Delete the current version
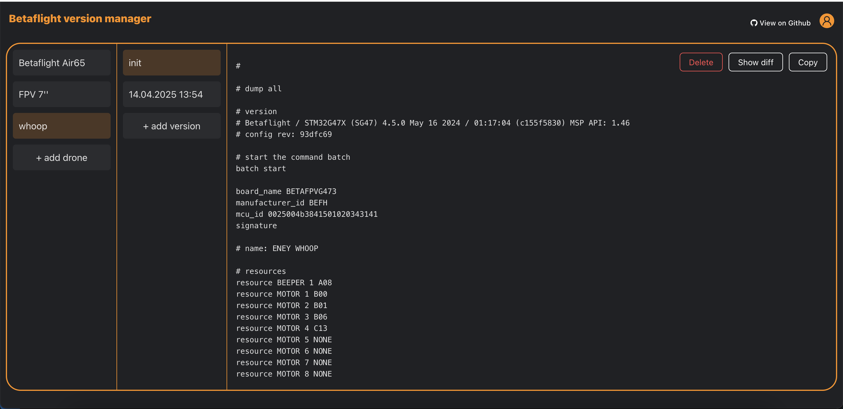This screenshot has width=843, height=409. (701, 62)
